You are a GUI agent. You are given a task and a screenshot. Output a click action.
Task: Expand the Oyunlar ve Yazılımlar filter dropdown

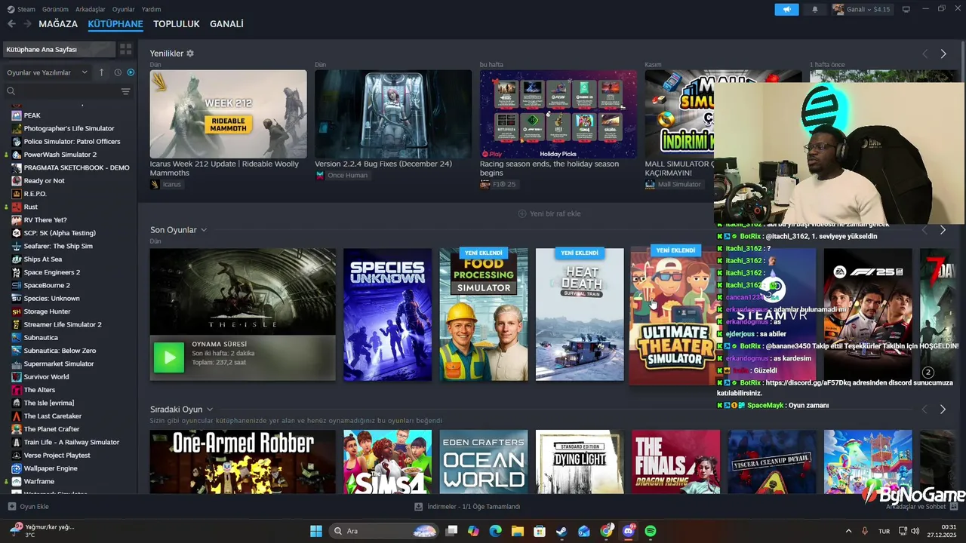click(47, 72)
